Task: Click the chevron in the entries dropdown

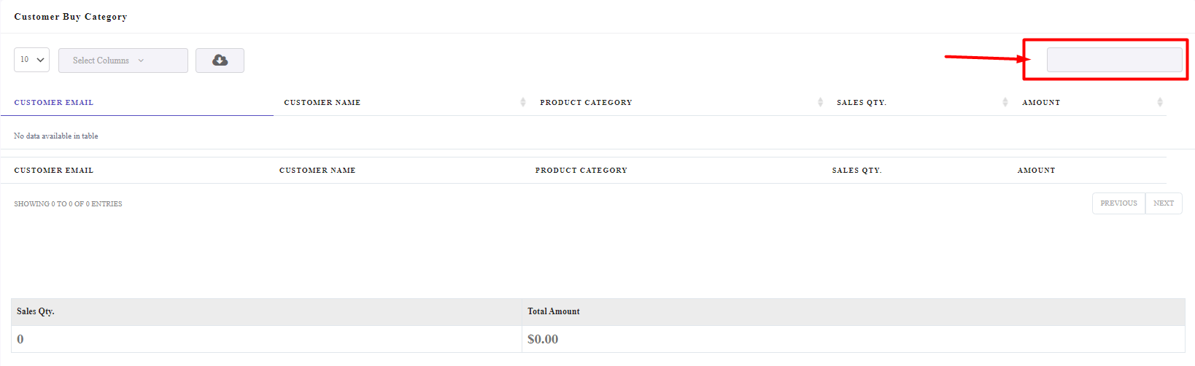Action: point(40,60)
